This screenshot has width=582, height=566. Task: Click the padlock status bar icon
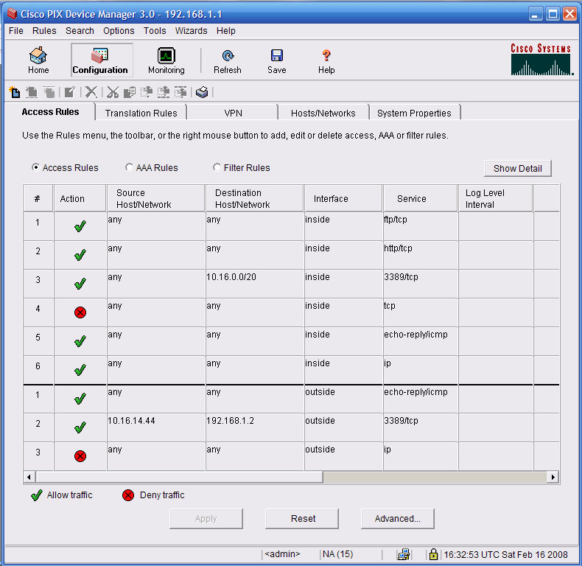(433, 554)
